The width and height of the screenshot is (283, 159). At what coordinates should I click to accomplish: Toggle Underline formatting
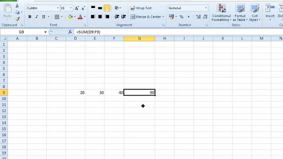pos(43,17)
